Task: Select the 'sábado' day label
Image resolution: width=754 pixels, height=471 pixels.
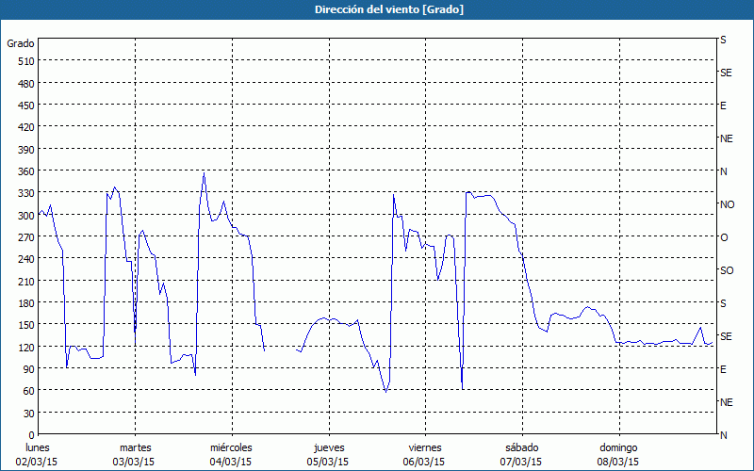Action: (521, 447)
